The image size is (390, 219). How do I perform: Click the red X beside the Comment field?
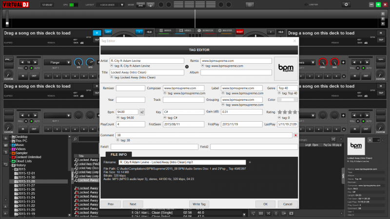coord(295,135)
